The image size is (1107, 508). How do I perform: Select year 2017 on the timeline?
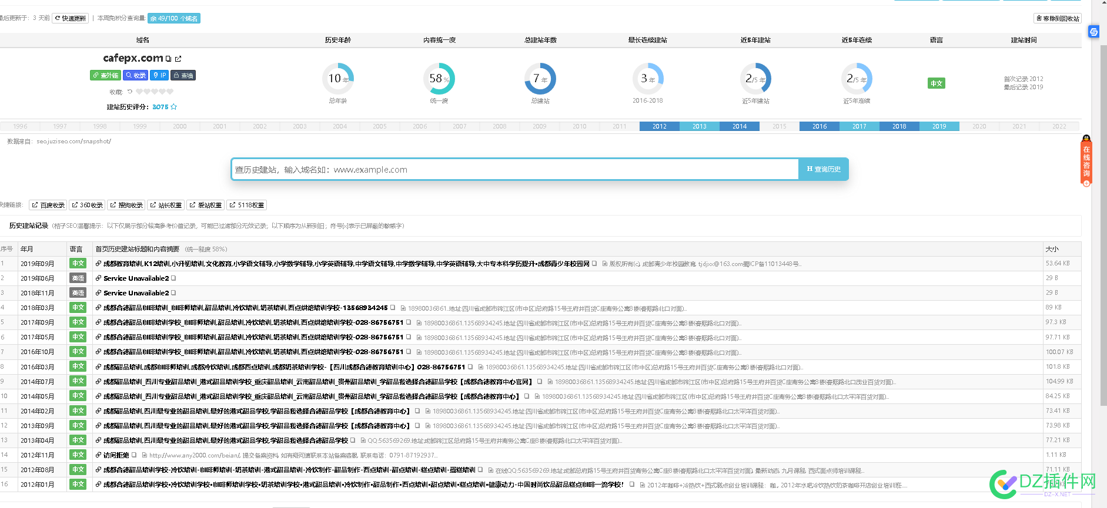tap(859, 126)
